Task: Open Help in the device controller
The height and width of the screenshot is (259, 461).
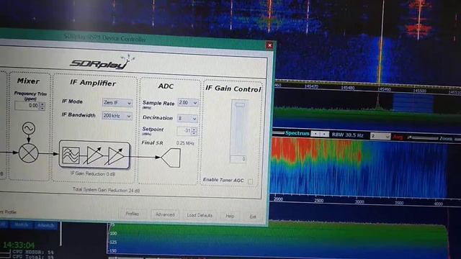Action: 230,216
